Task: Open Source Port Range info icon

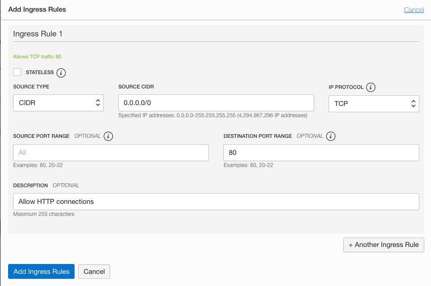Action: point(108,136)
